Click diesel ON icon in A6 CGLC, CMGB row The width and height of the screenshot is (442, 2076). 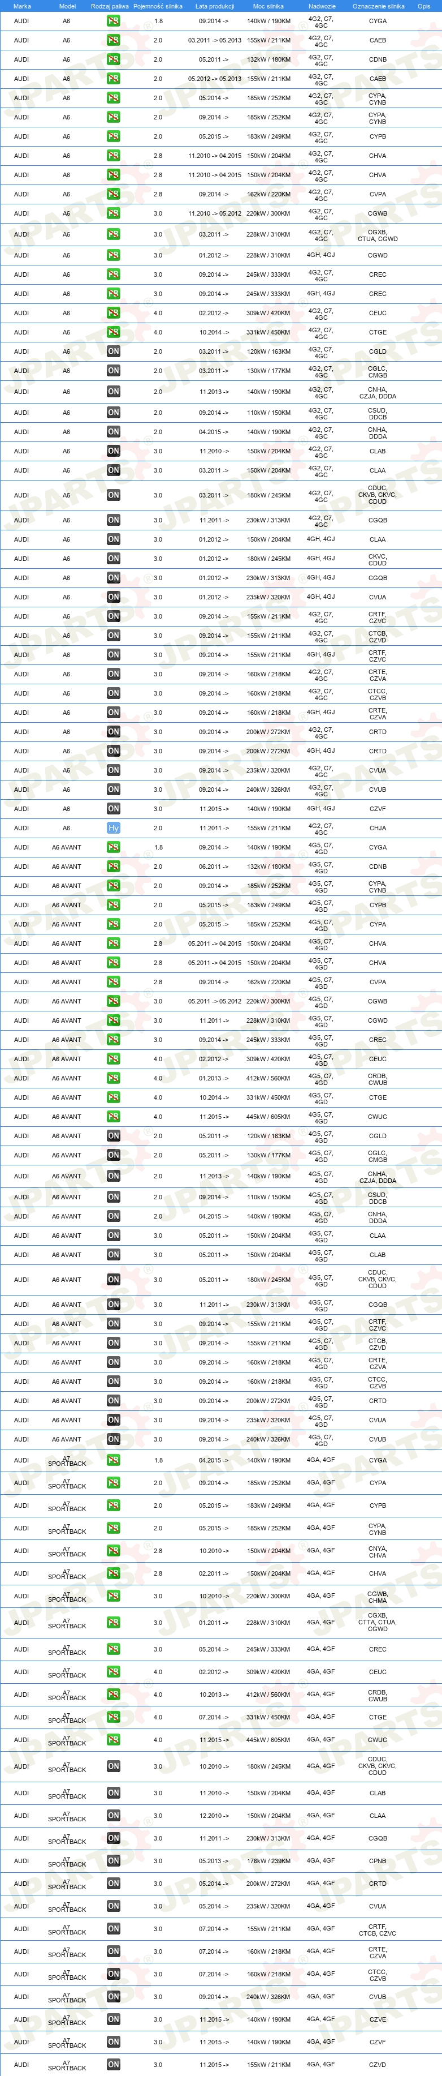114,371
